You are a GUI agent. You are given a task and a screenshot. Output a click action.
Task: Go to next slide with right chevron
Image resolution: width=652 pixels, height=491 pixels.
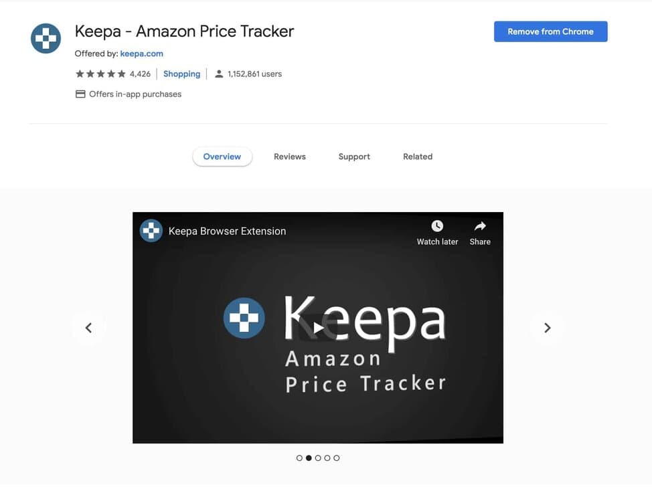click(x=547, y=328)
